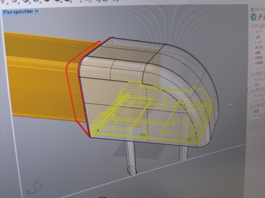Click the 線種 property row
Image resolution: width=265 pixels, height=198 pixels.
(258, 53)
